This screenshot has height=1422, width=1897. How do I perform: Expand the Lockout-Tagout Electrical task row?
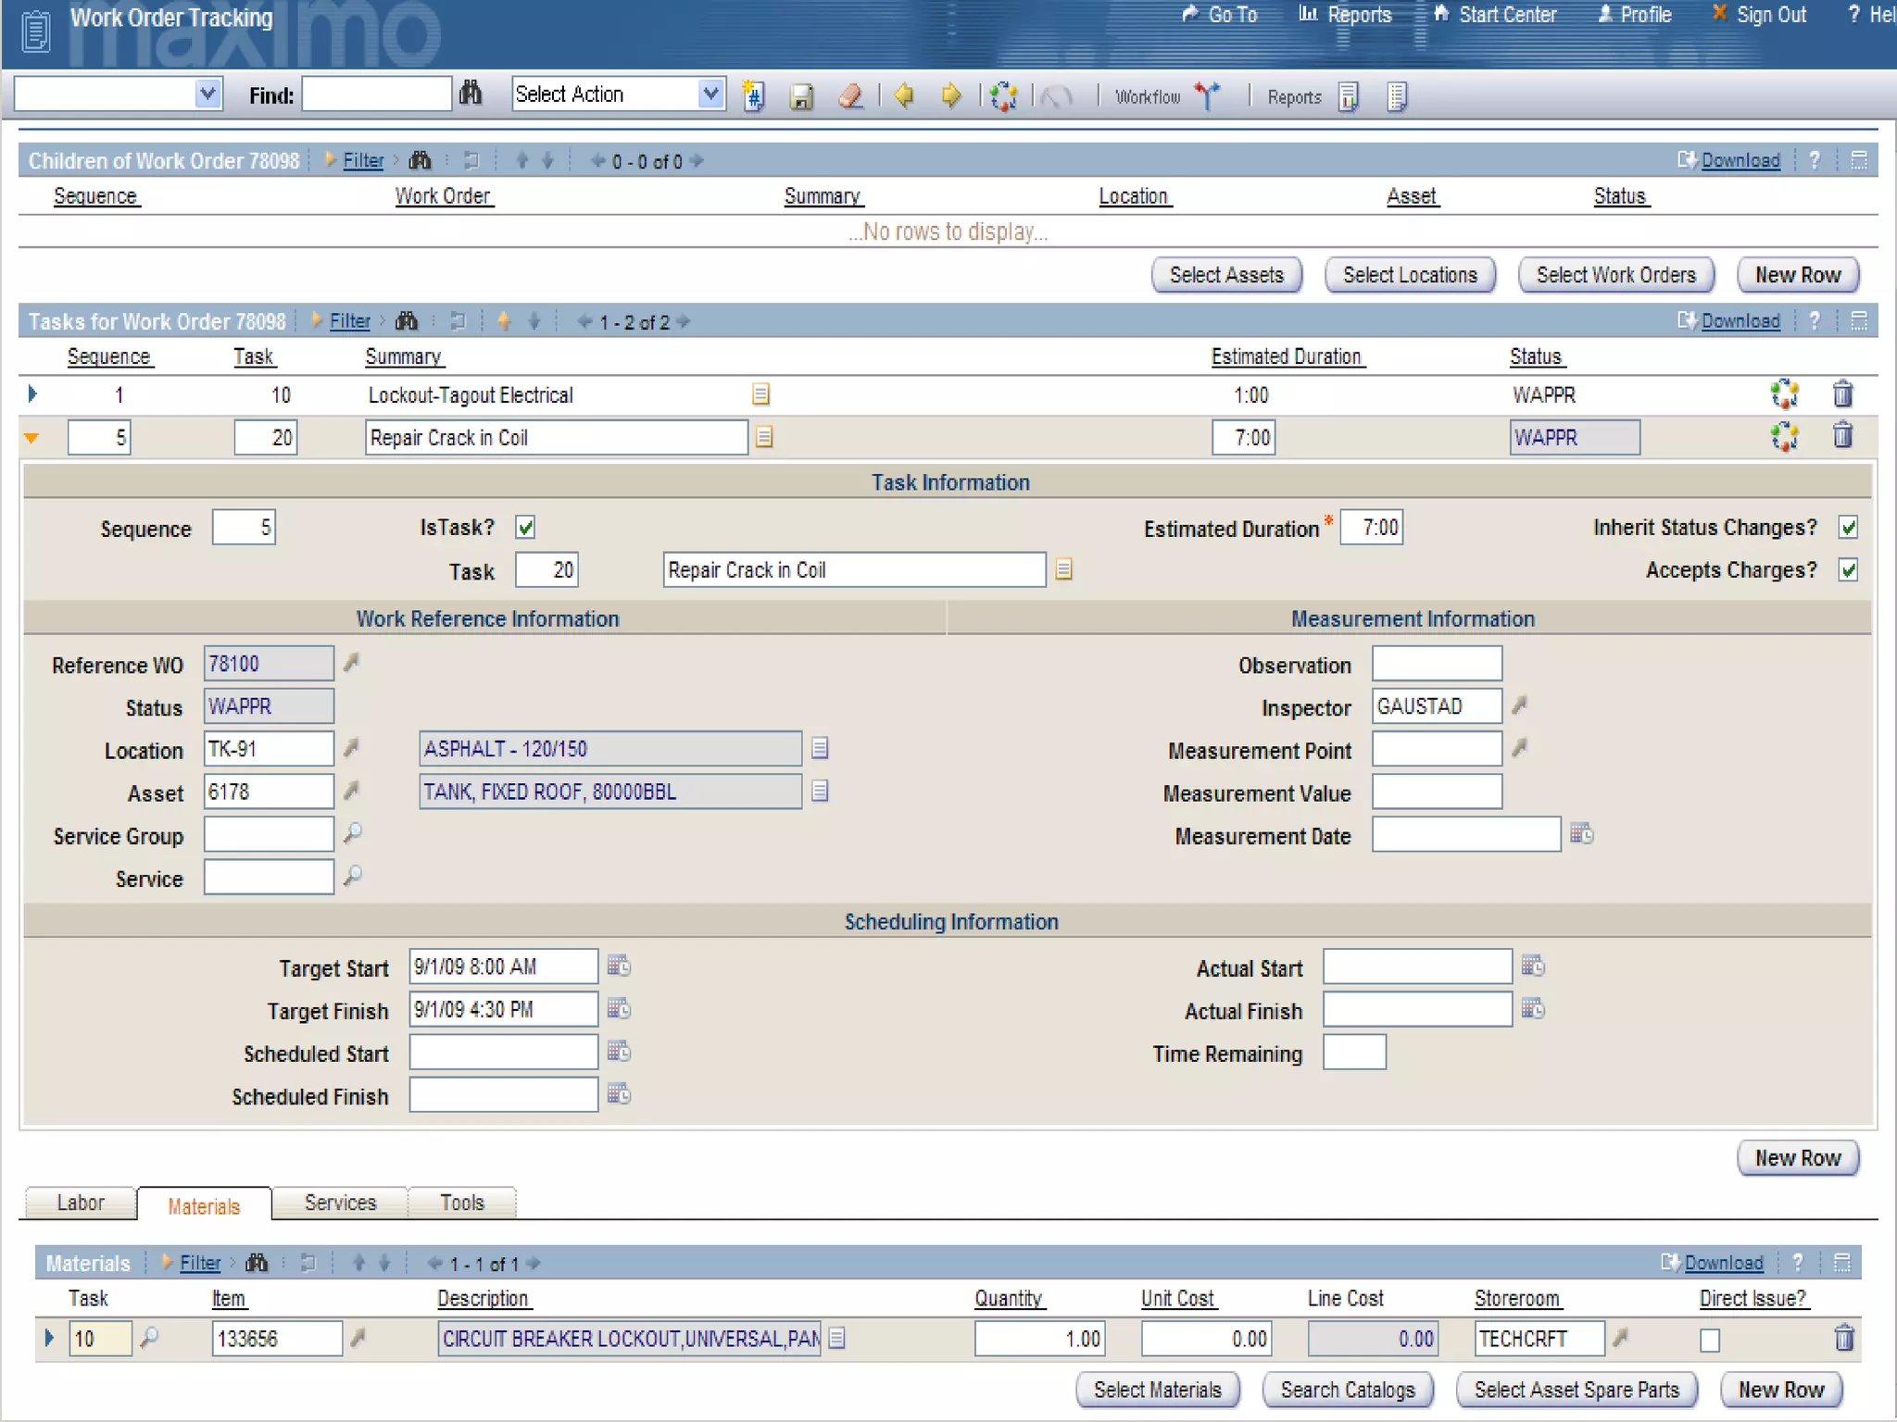point(32,394)
